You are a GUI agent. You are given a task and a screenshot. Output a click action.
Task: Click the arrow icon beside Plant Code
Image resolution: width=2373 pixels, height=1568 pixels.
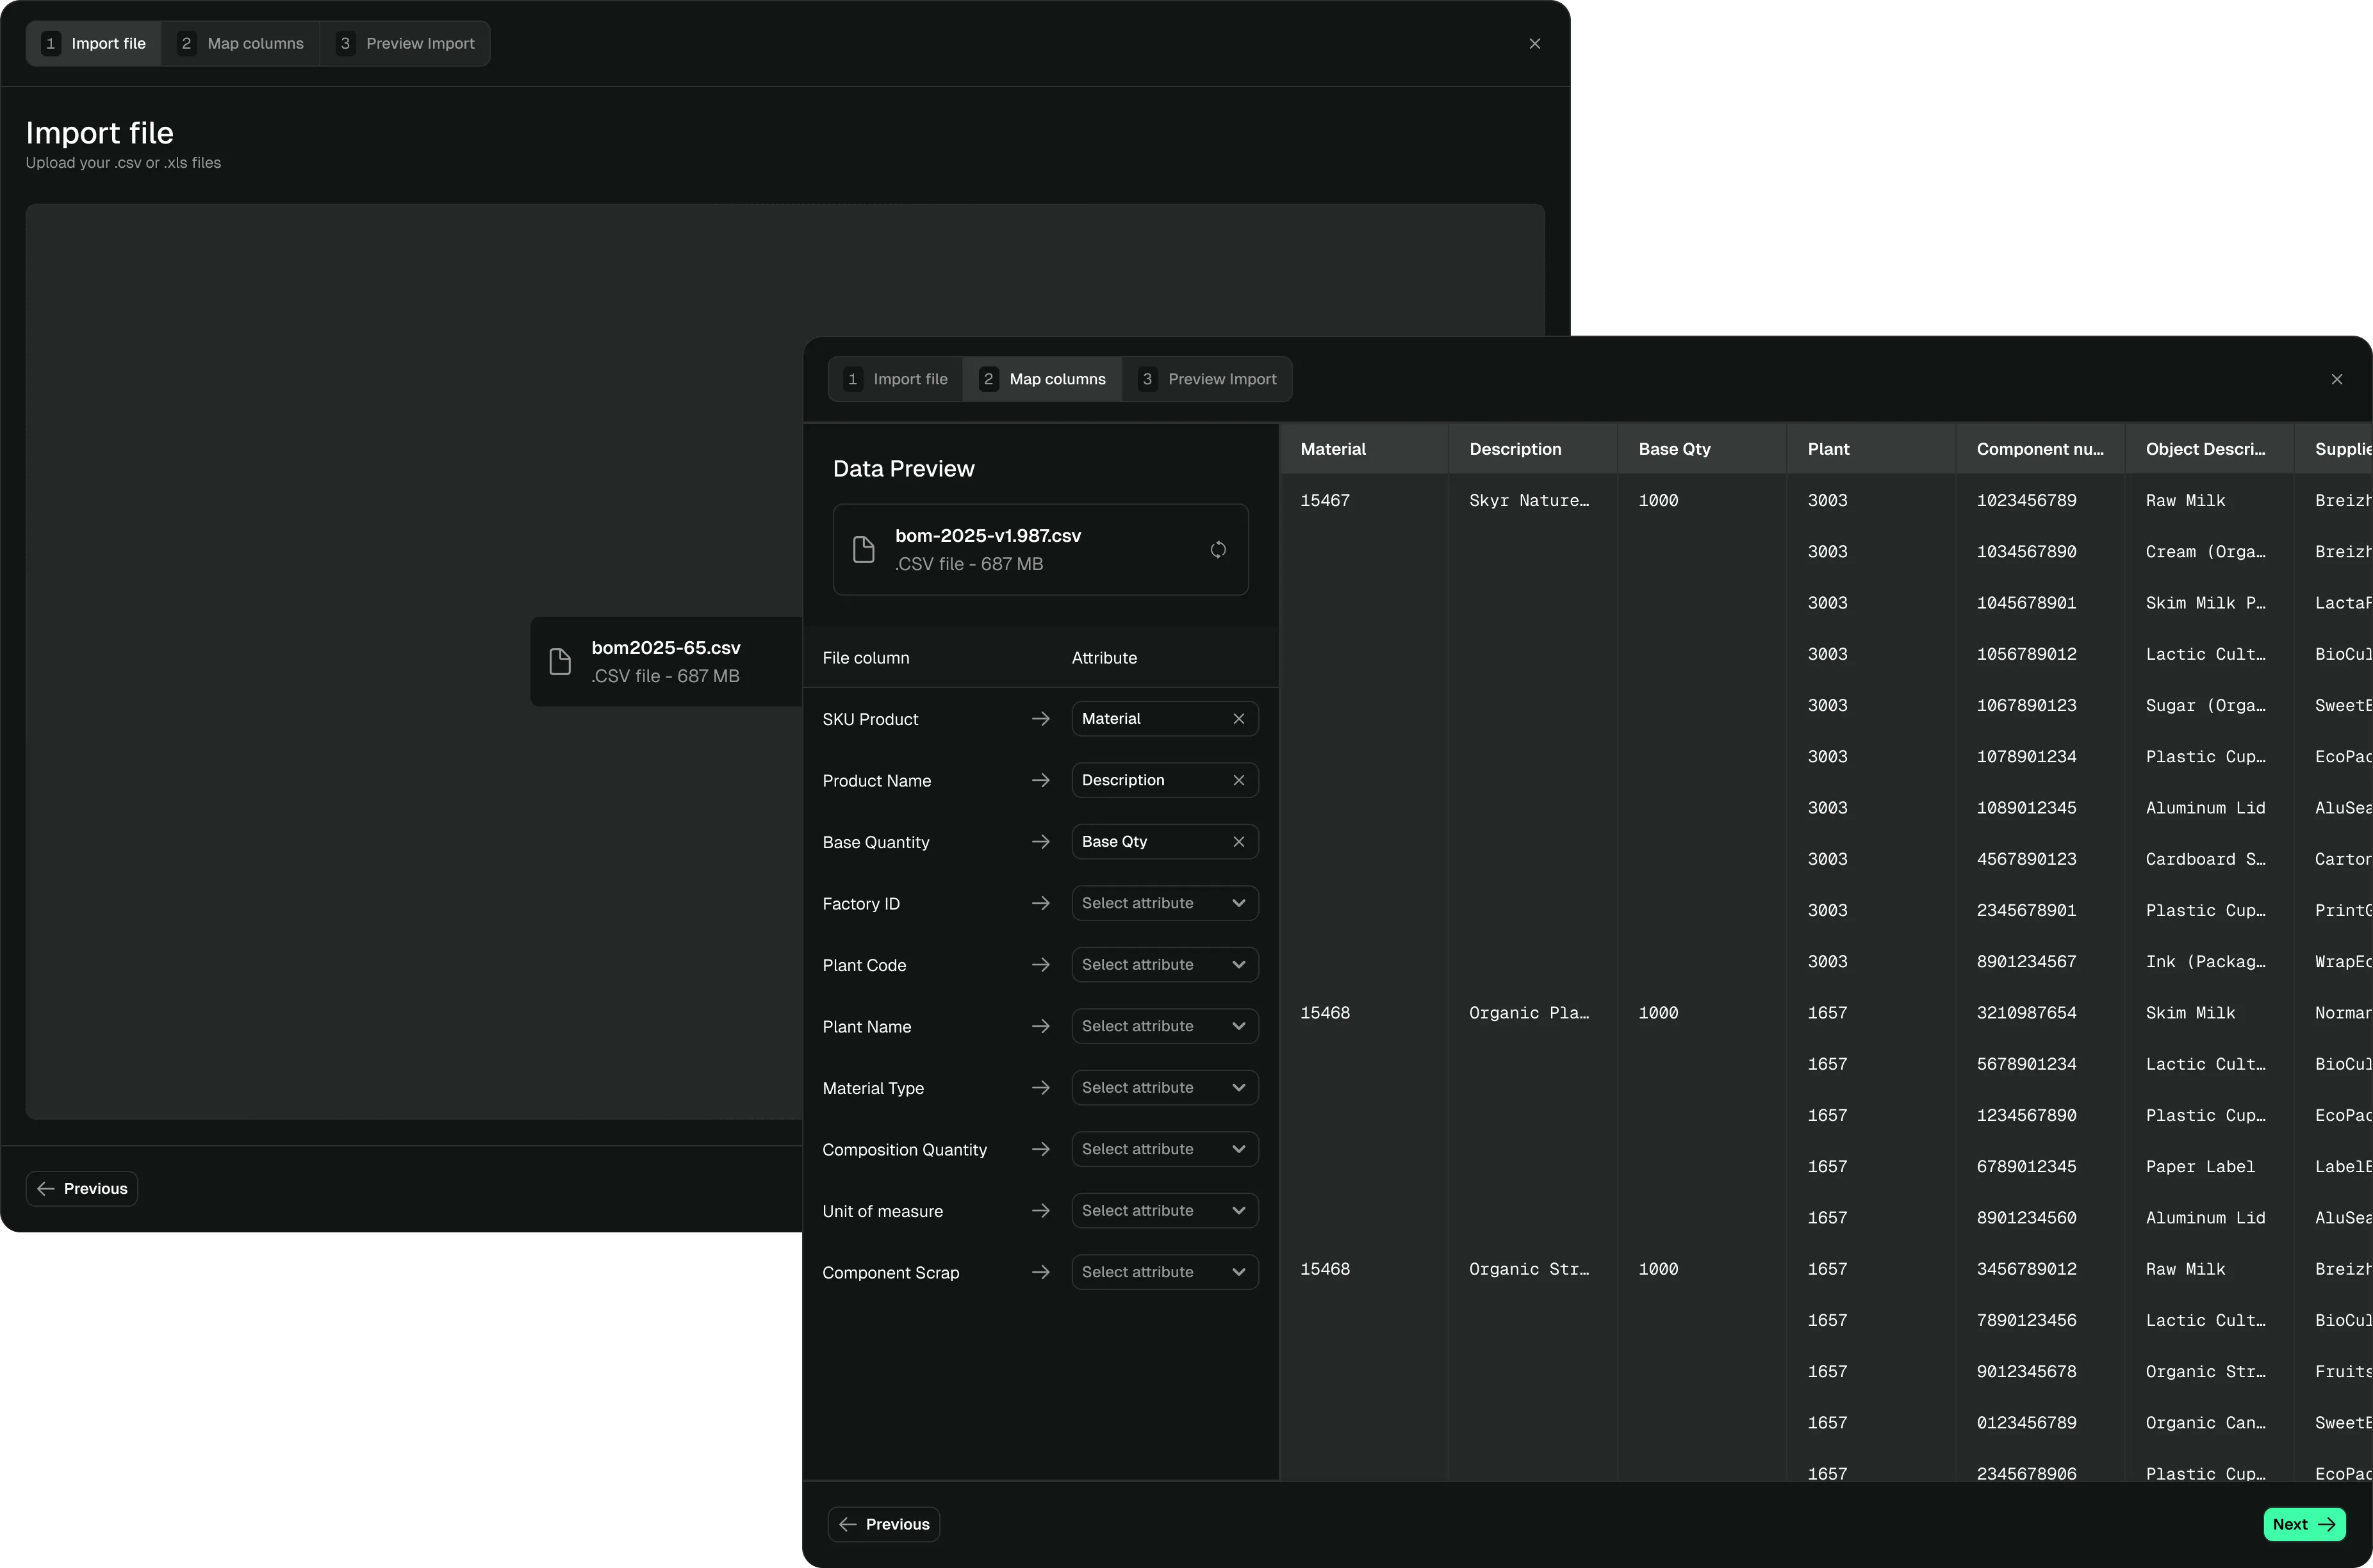tap(1041, 965)
